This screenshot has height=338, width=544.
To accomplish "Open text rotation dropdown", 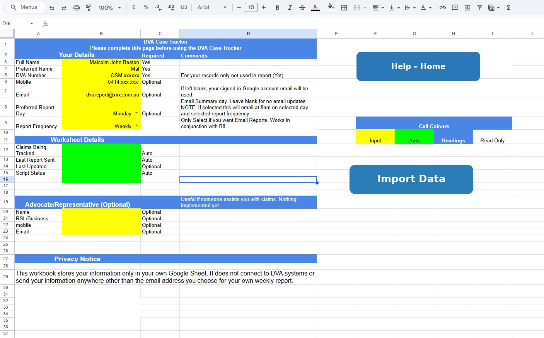I will [426, 7].
